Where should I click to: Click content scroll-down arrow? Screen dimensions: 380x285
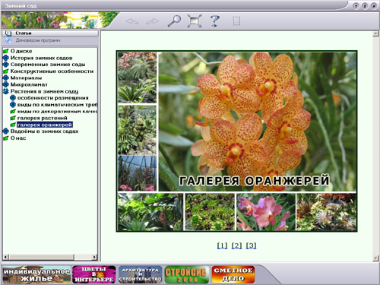pos(375,258)
